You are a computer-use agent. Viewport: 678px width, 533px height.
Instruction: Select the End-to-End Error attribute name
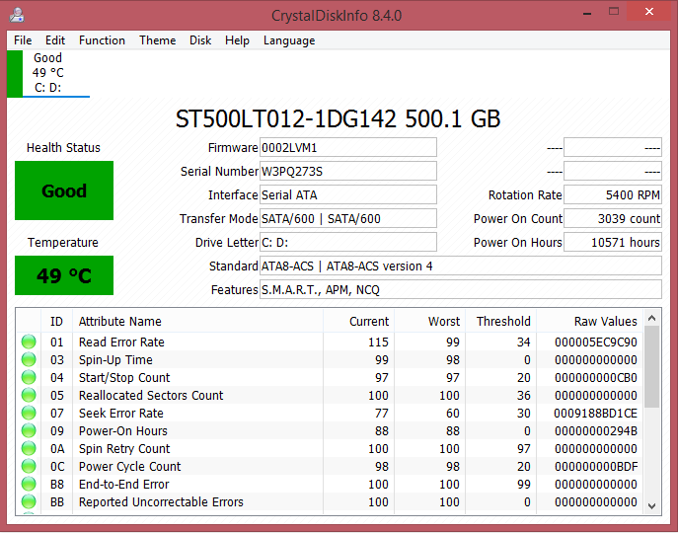123,484
